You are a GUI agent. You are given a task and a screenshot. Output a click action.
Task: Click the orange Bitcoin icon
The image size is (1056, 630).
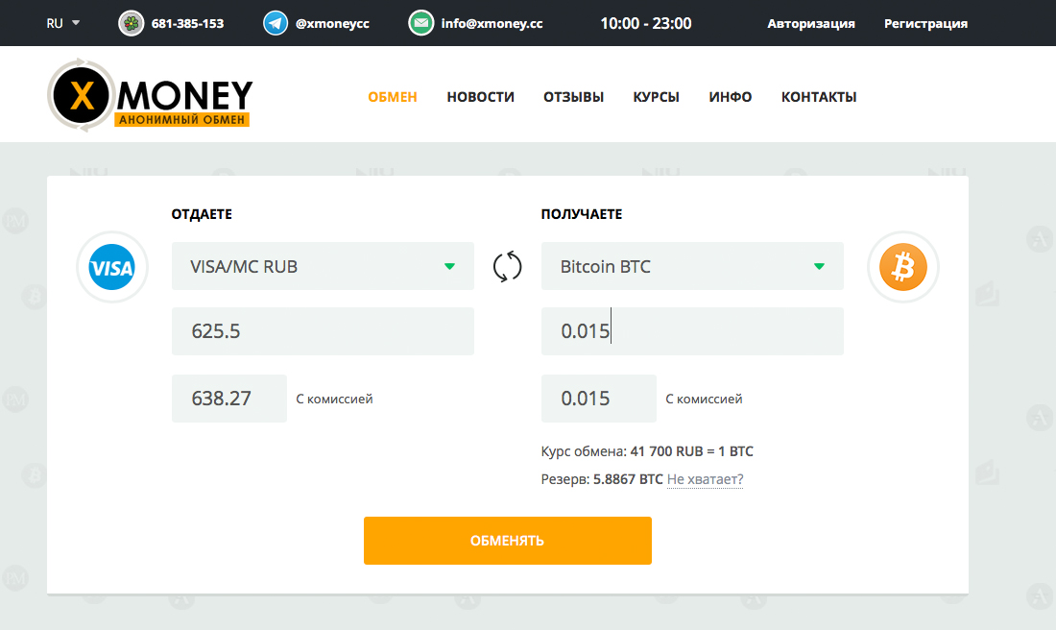coord(902,267)
